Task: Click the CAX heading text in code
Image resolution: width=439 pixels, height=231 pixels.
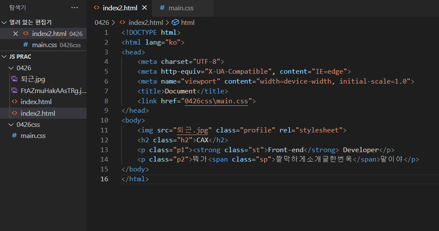Action: point(202,140)
